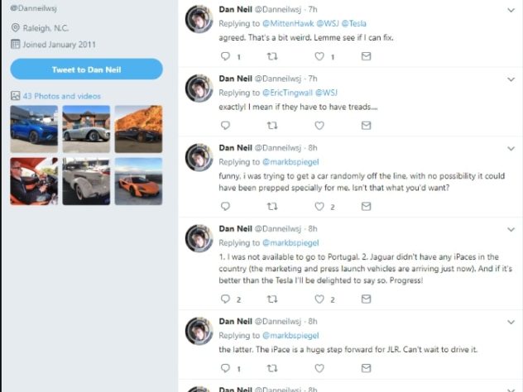Expand options chevron on the 'exactly!' tweet
This screenshot has height=392, width=523.
point(511,79)
